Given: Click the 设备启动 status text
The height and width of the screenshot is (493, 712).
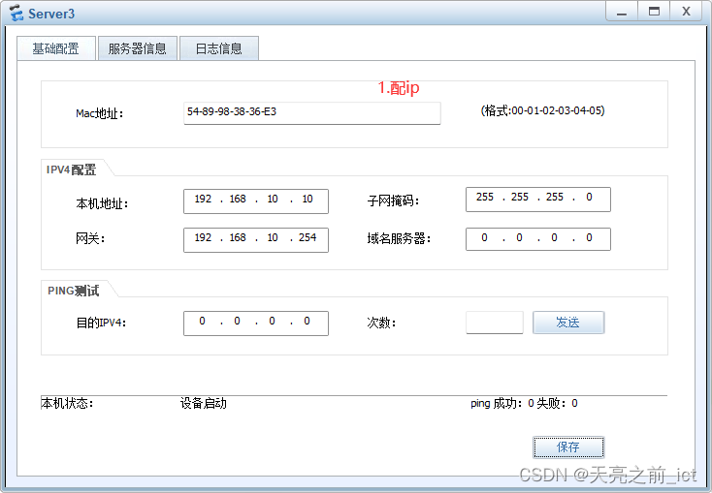Looking at the screenshot, I should click(x=203, y=403).
